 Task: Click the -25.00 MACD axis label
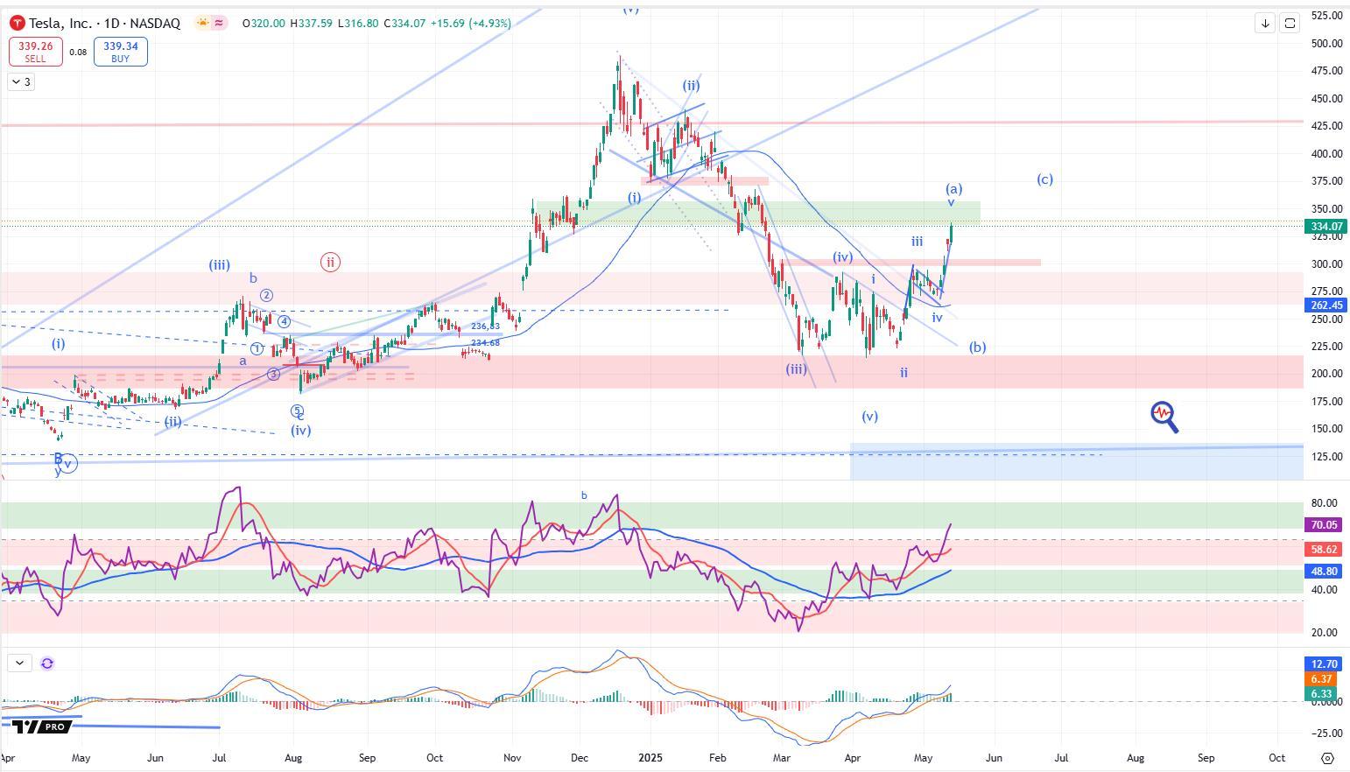1325,733
